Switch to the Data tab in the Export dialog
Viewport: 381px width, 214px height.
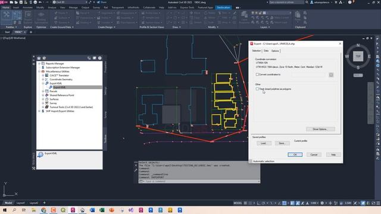click(266, 51)
